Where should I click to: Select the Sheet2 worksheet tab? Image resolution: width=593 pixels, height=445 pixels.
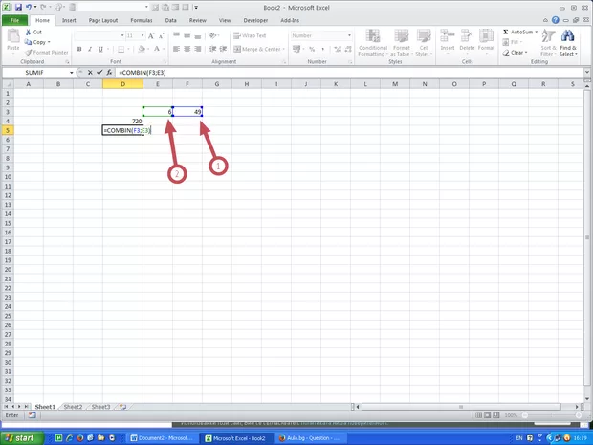73,407
